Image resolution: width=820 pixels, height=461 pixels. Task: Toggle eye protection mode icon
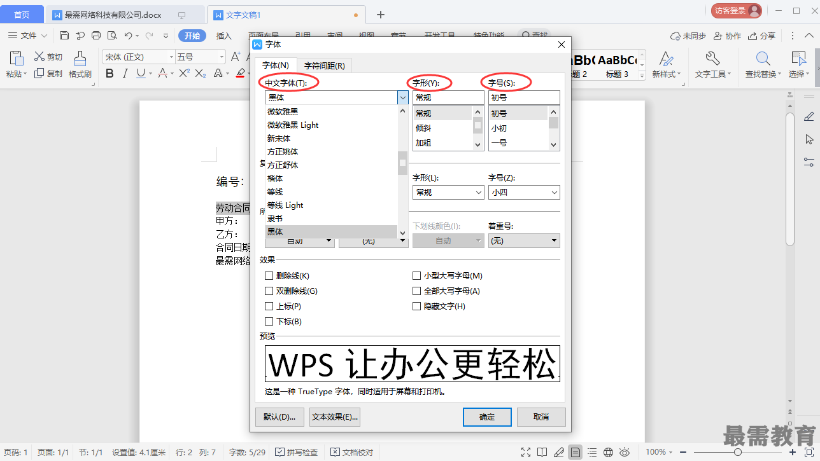tap(625, 452)
